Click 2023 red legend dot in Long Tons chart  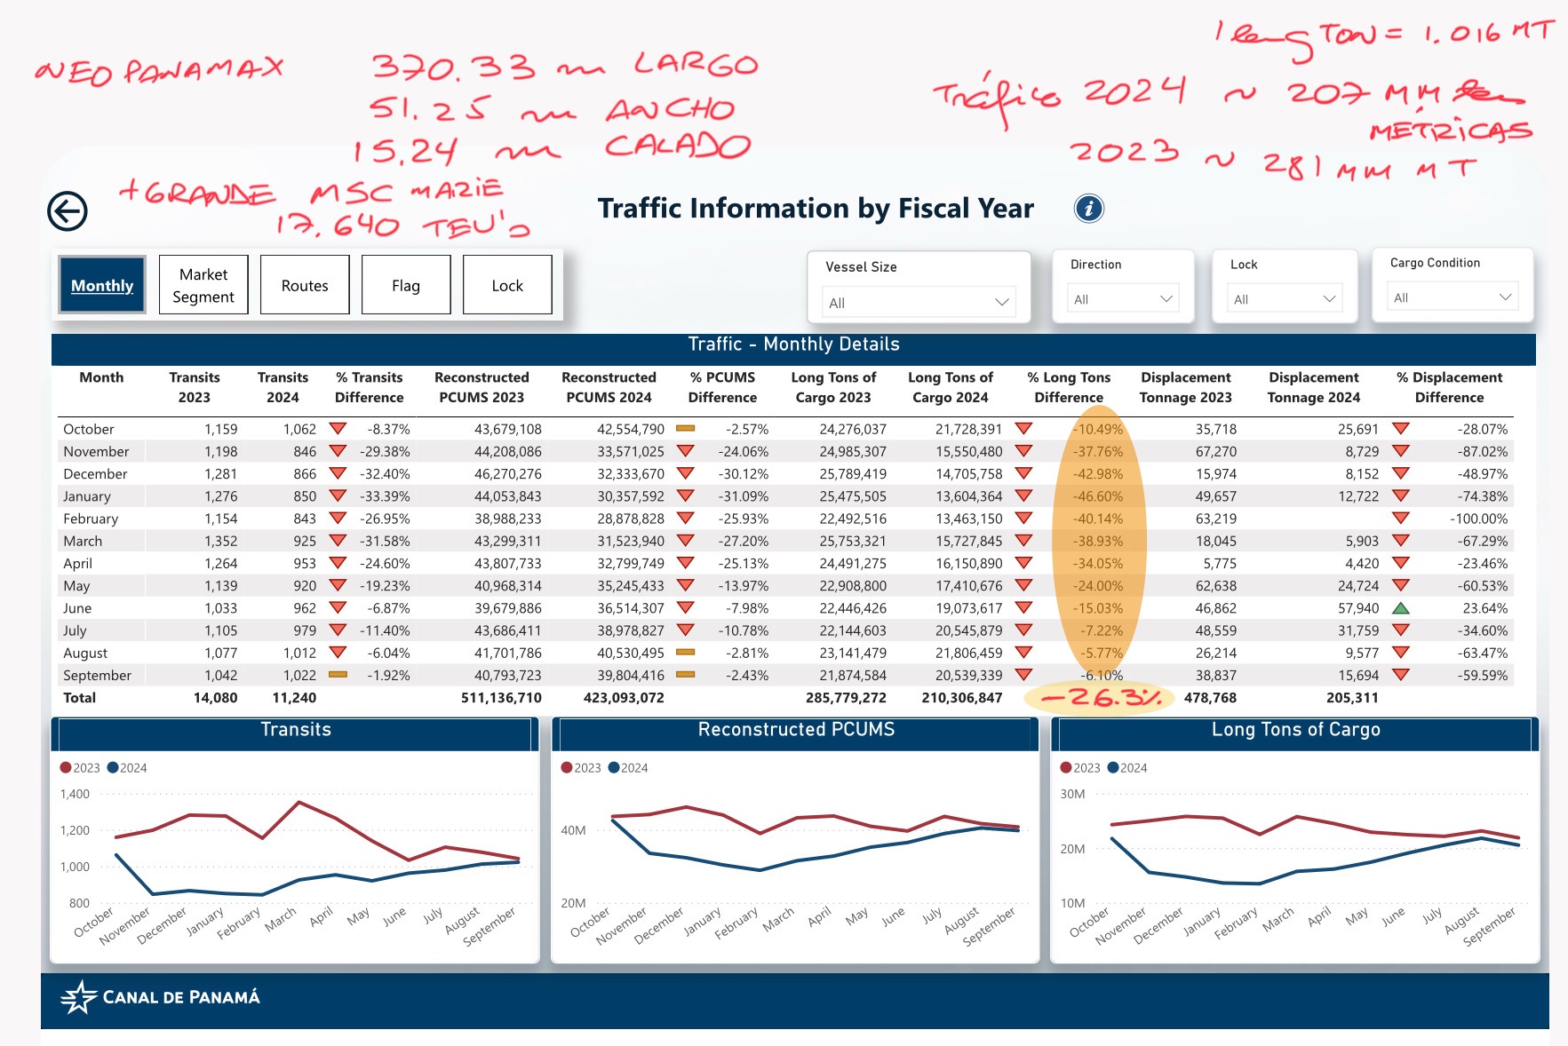1066,768
